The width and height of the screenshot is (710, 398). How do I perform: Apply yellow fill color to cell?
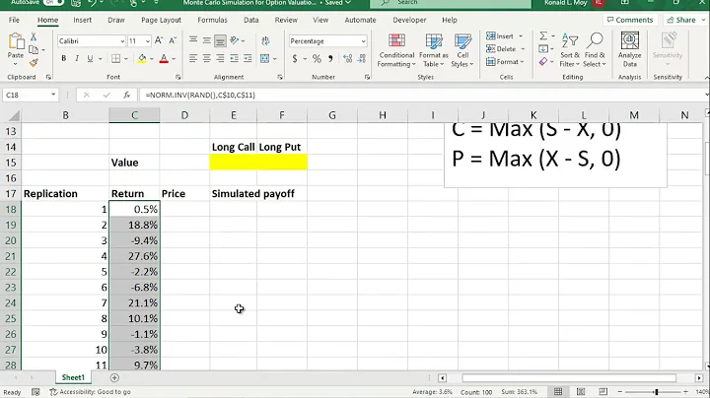point(142,58)
